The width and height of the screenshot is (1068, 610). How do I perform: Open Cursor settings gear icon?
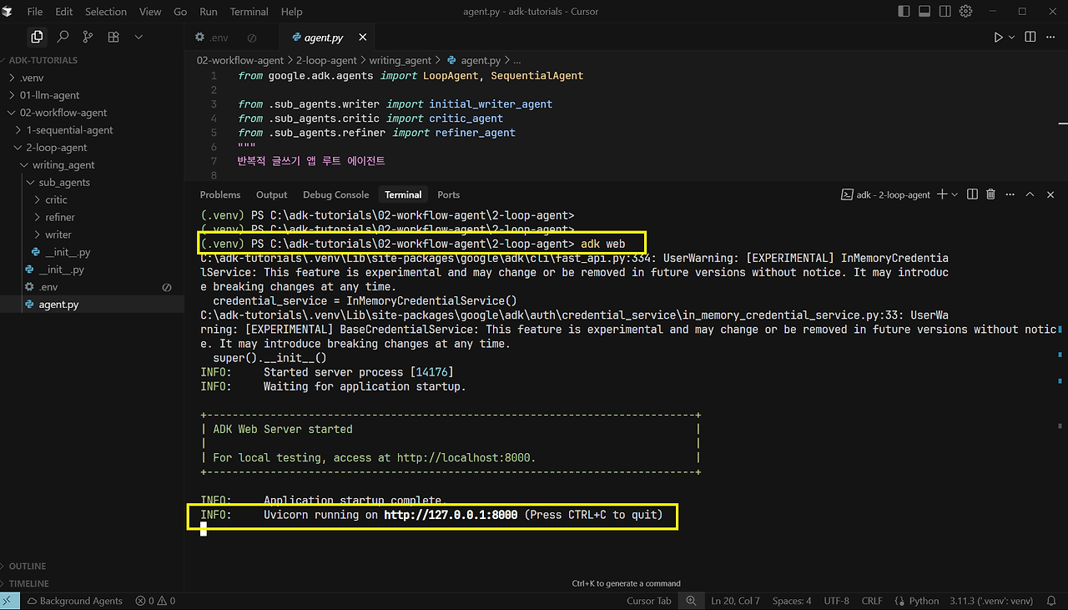(x=966, y=12)
